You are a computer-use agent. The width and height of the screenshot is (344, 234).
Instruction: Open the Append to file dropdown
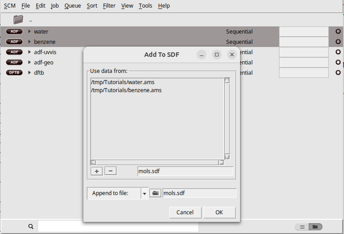coord(144,193)
